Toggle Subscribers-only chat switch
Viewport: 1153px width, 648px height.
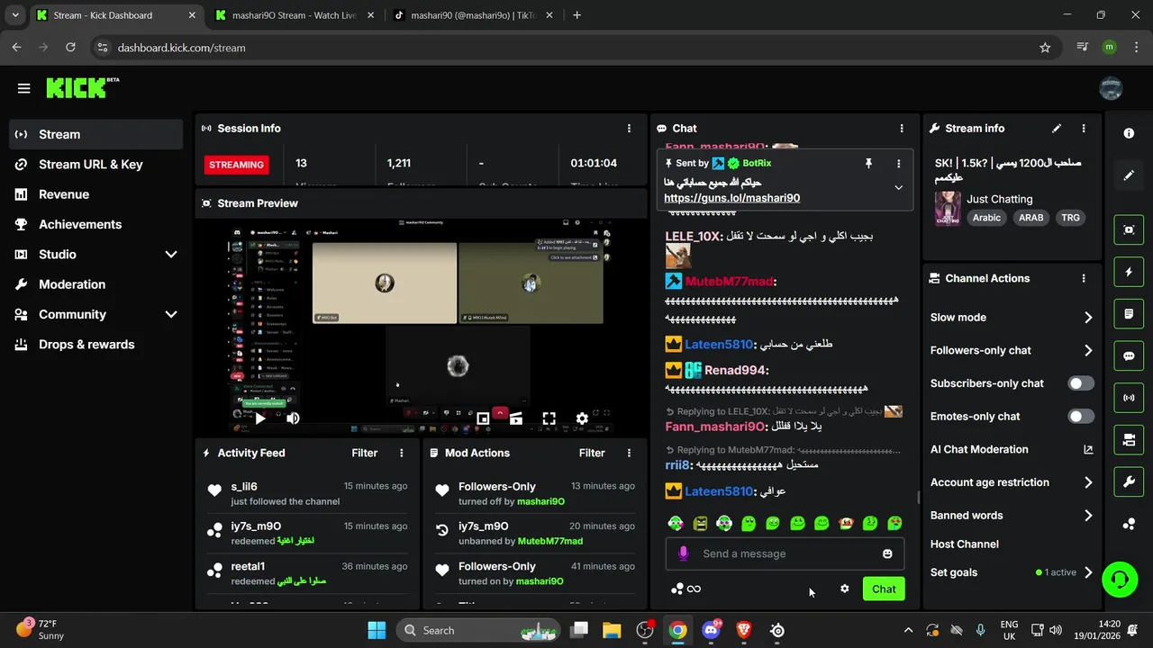pyautogui.click(x=1081, y=383)
